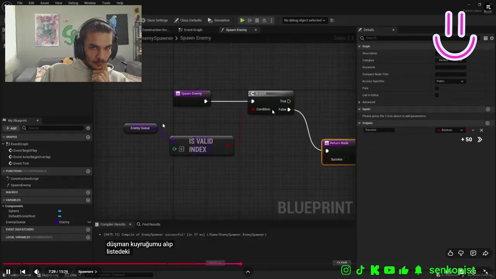Close the My Blueprint tab
The height and width of the screenshot is (279, 496).
coord(38,121)
